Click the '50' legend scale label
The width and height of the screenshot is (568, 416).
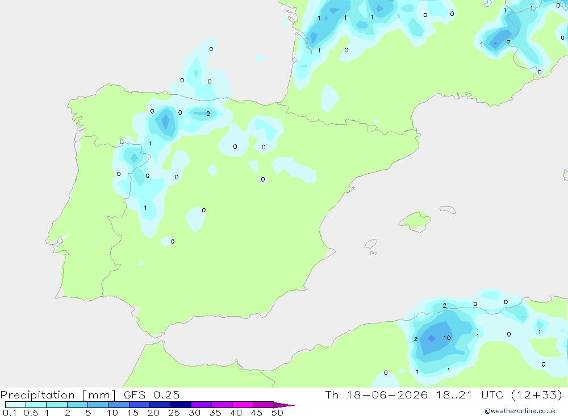(x=277, y=413)
